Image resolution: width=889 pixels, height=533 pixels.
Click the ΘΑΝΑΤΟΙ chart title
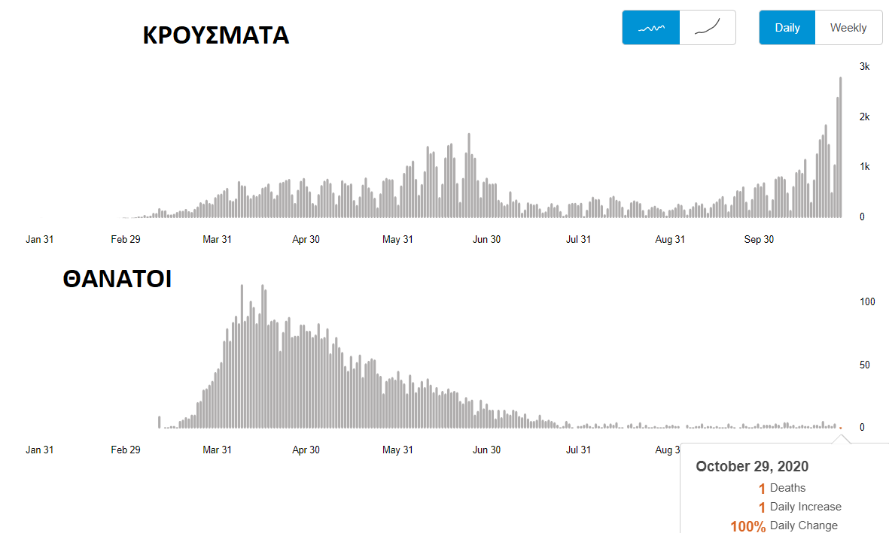click(117, 280)
